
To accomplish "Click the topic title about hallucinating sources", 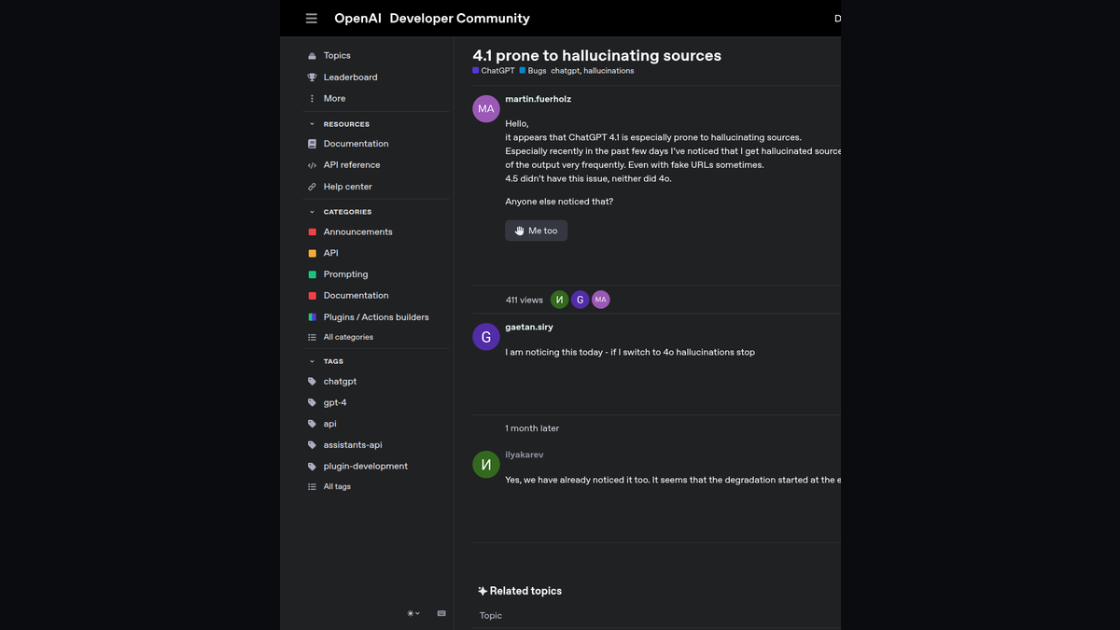I will tap(596, 55).
